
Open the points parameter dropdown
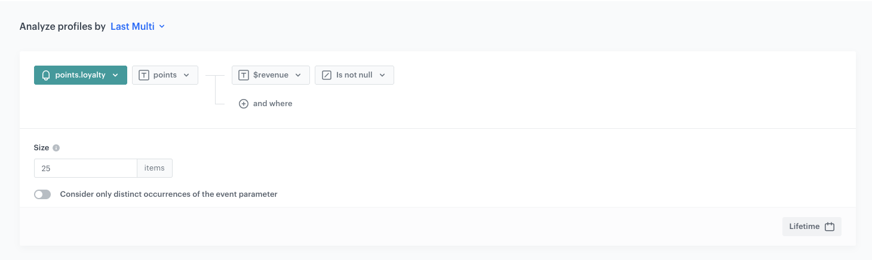click(165, 75)
